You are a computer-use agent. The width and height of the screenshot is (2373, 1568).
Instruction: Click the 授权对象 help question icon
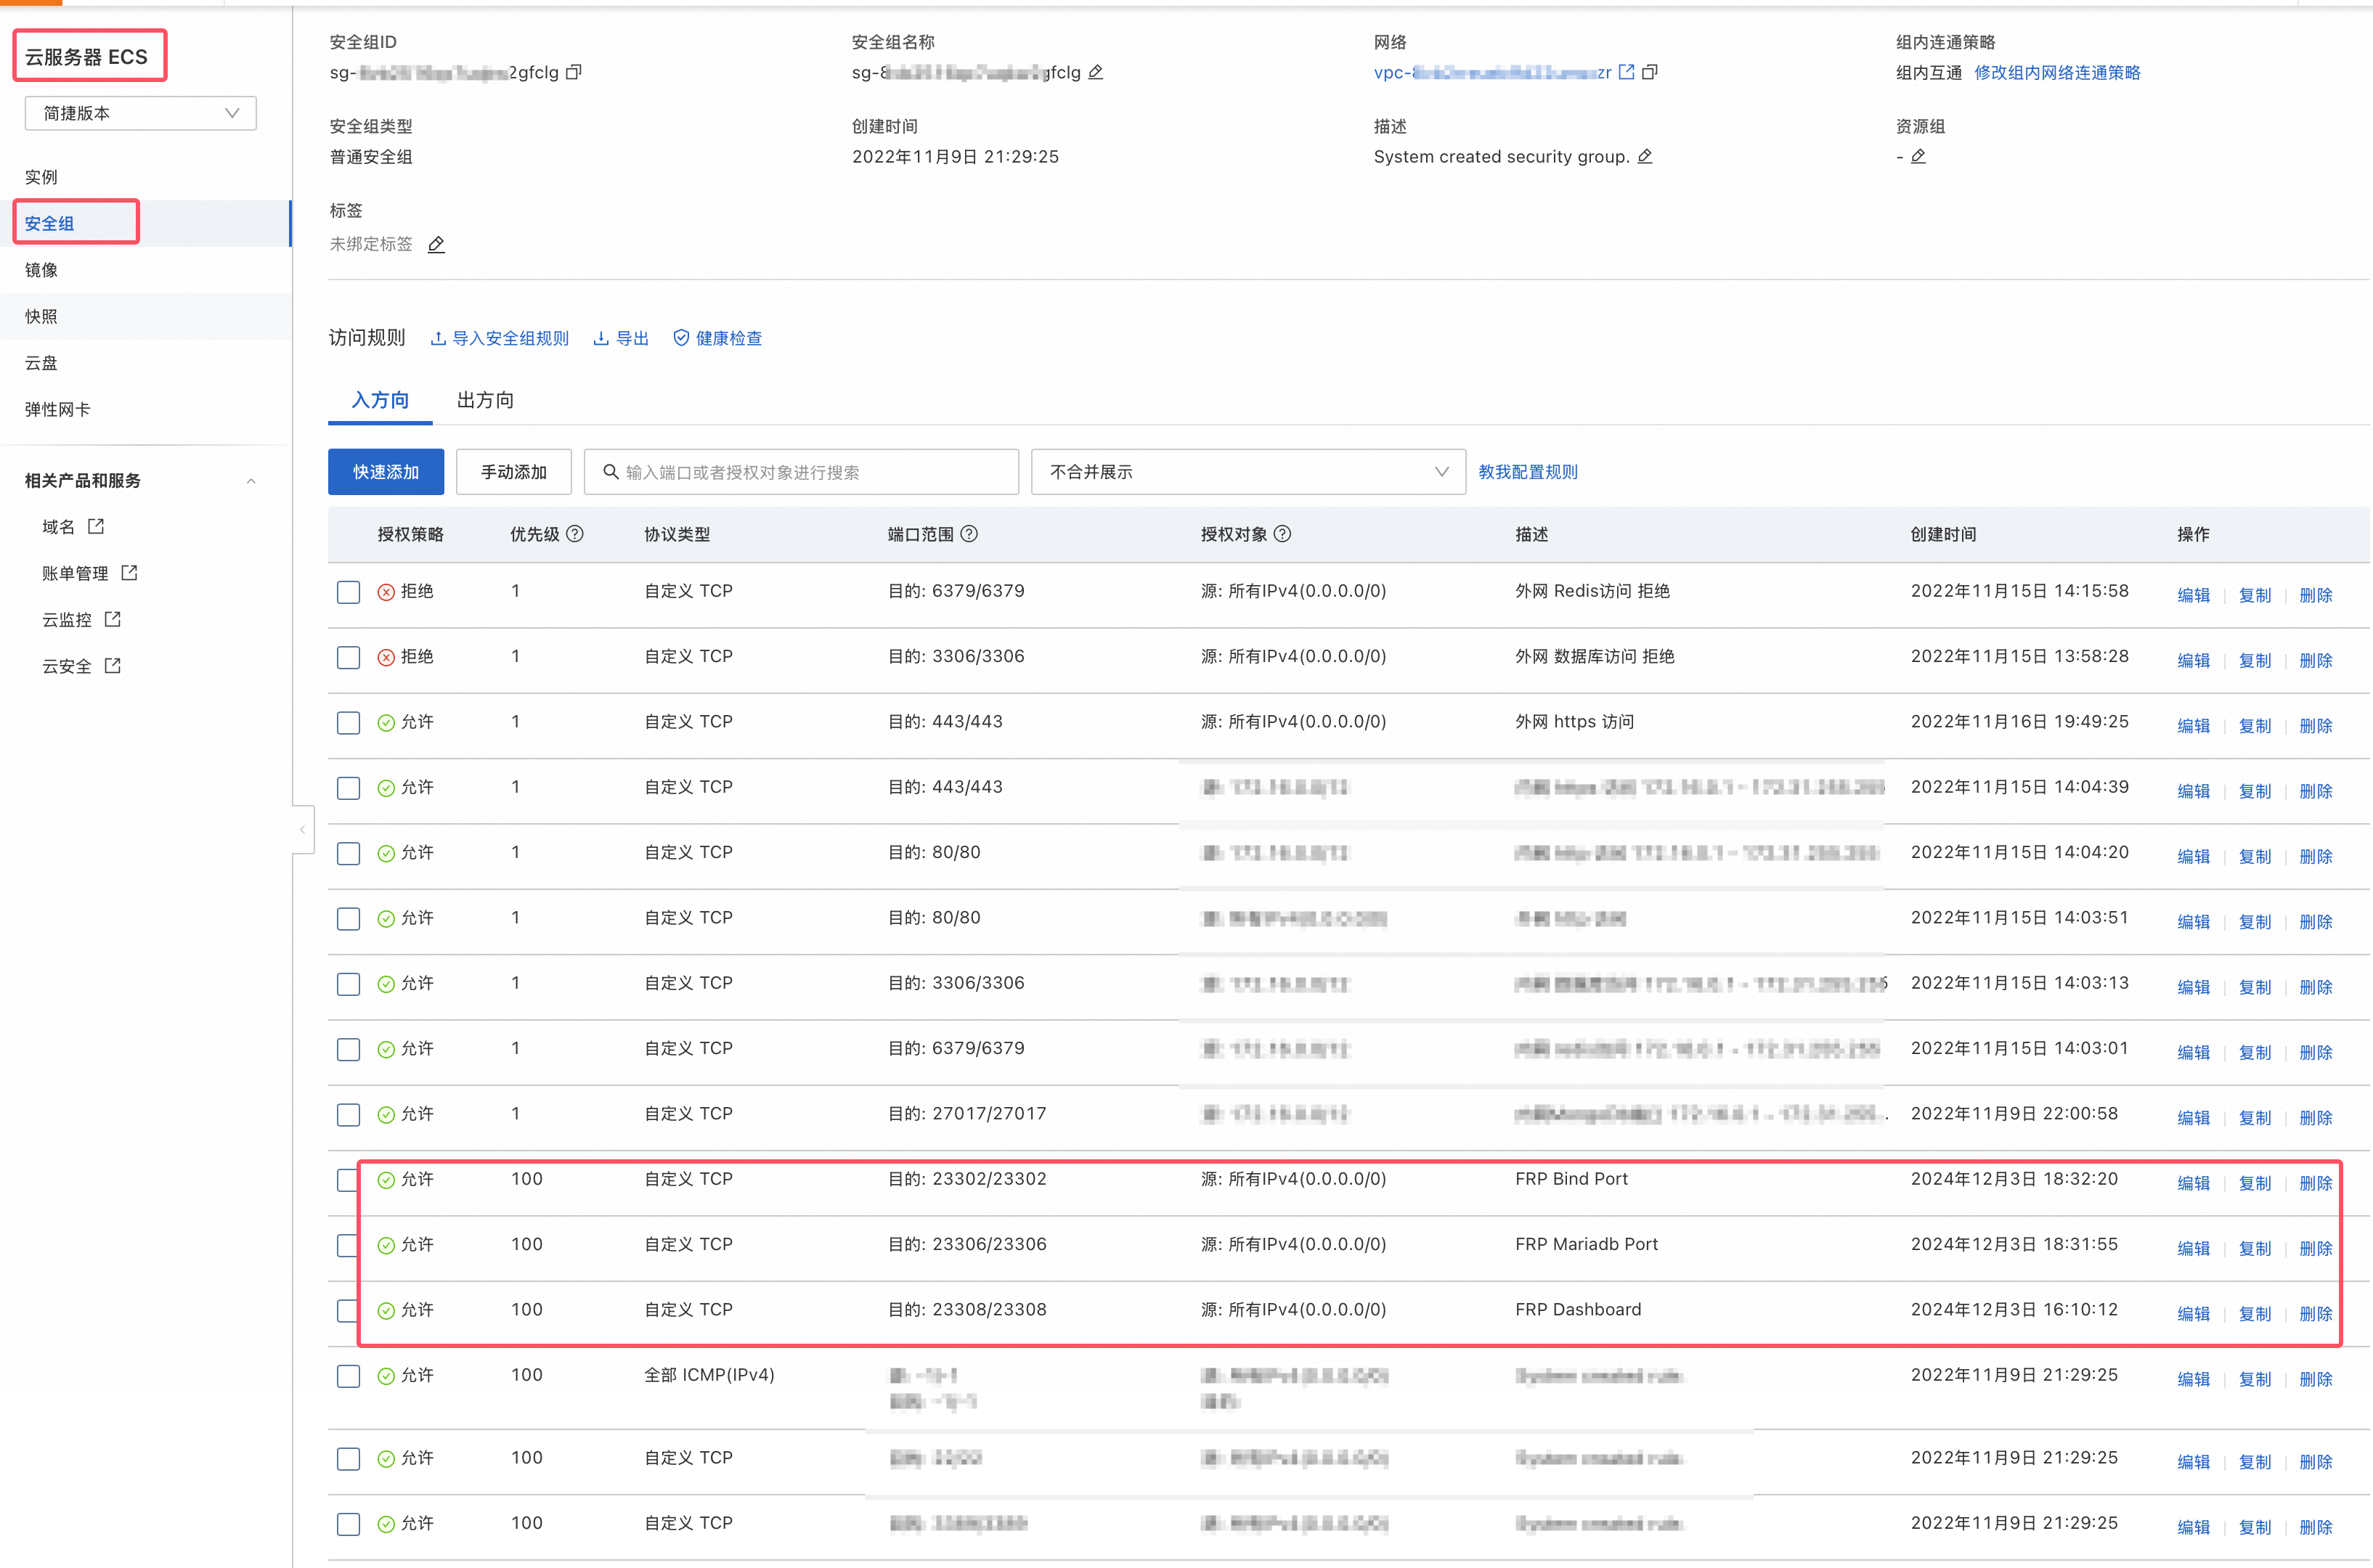[1283, 534]
